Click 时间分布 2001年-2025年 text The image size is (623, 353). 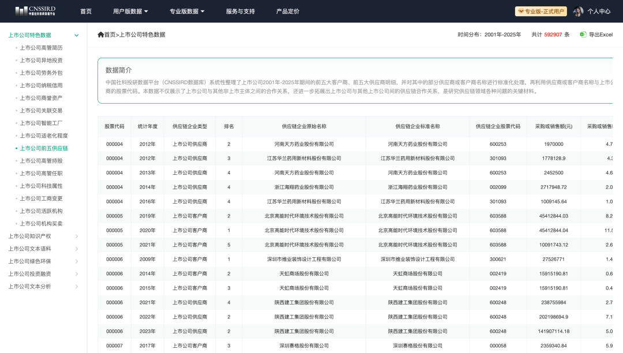tap(489, 35)
